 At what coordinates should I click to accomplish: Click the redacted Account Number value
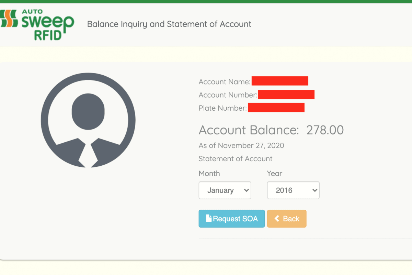286,95
